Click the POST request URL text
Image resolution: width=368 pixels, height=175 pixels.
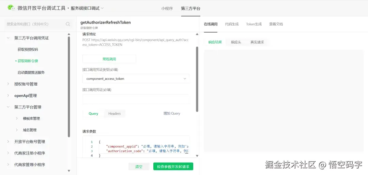[135, 42]
